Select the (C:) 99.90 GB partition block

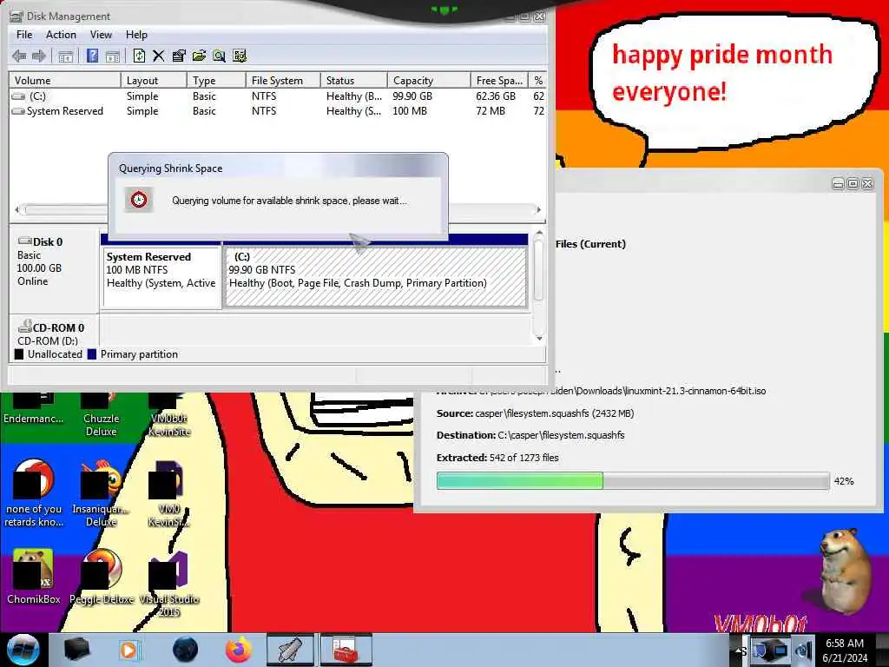coord(375,277)
